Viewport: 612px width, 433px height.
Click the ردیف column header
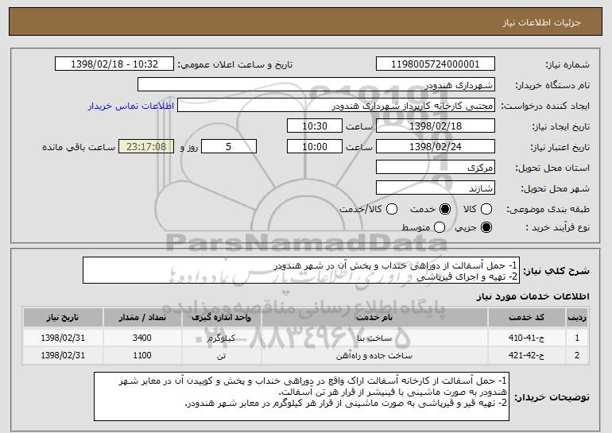coord(577,318)
